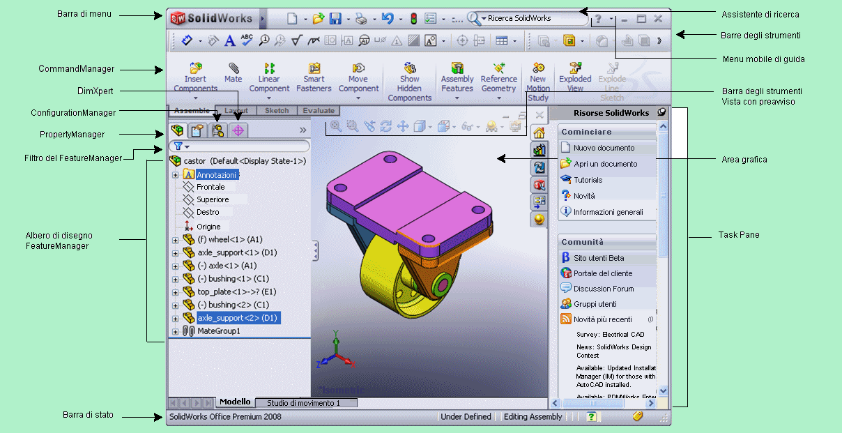Select the Origine item in the tree
Screen dimensions: 842x433
point(208,227)
